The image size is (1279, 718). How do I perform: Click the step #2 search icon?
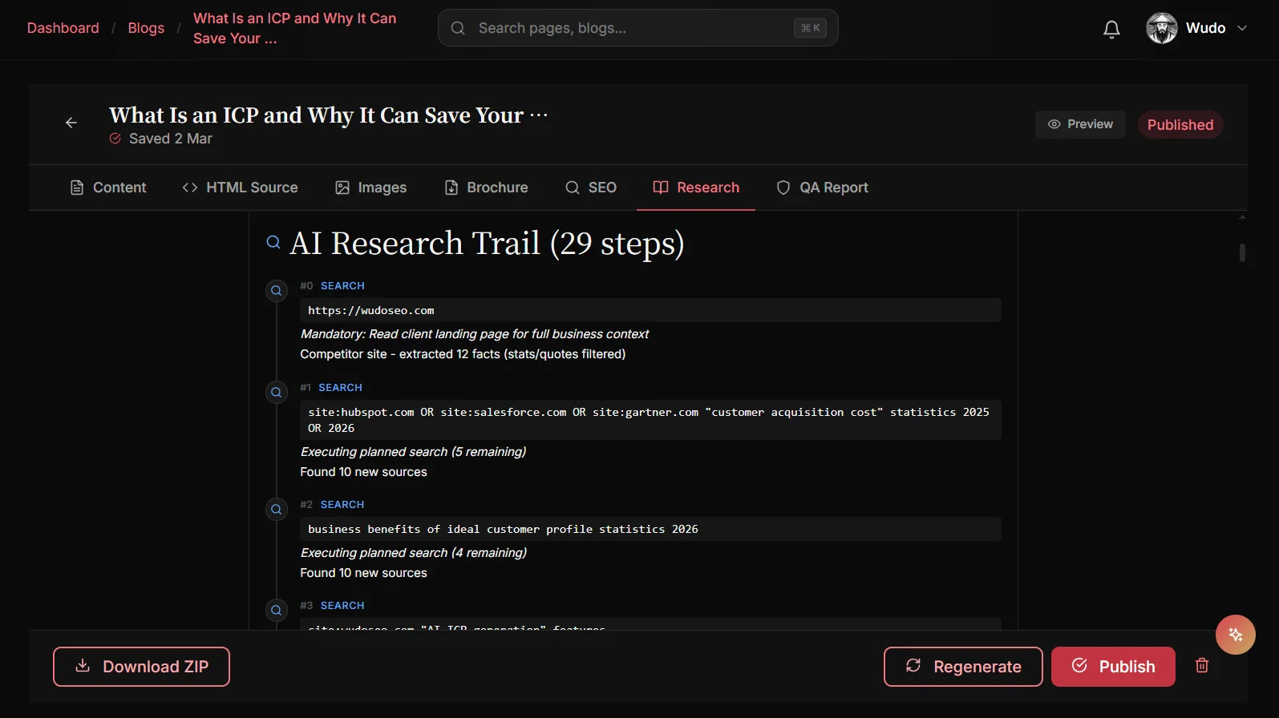pyautogui.click(x=277, y=510)
